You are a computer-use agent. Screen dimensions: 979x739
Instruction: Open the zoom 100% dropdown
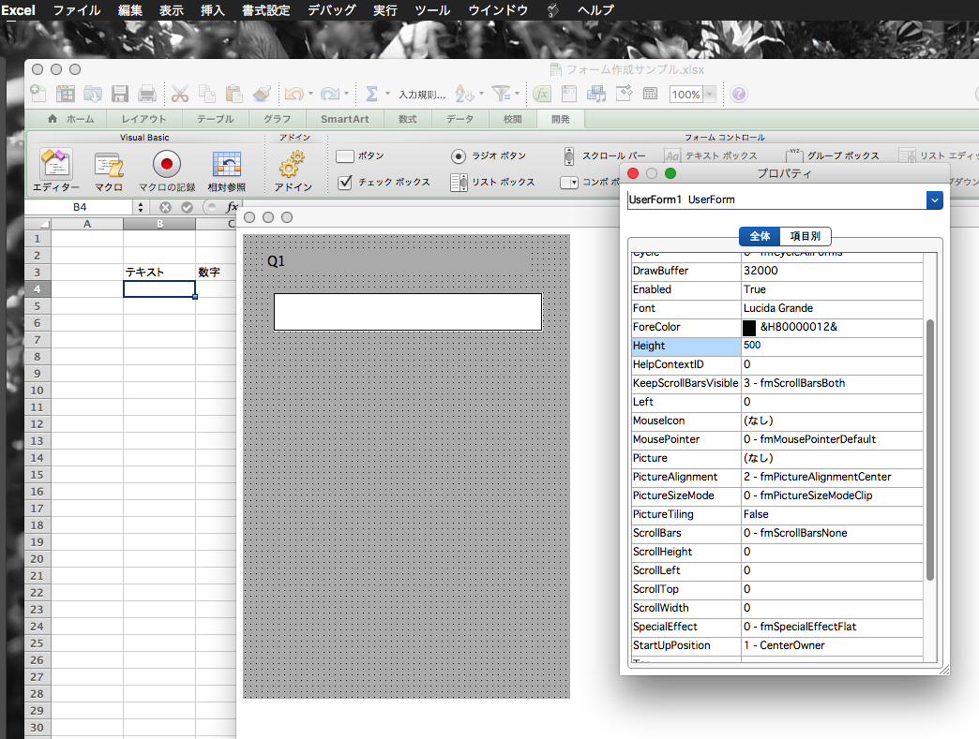[710, 95]
